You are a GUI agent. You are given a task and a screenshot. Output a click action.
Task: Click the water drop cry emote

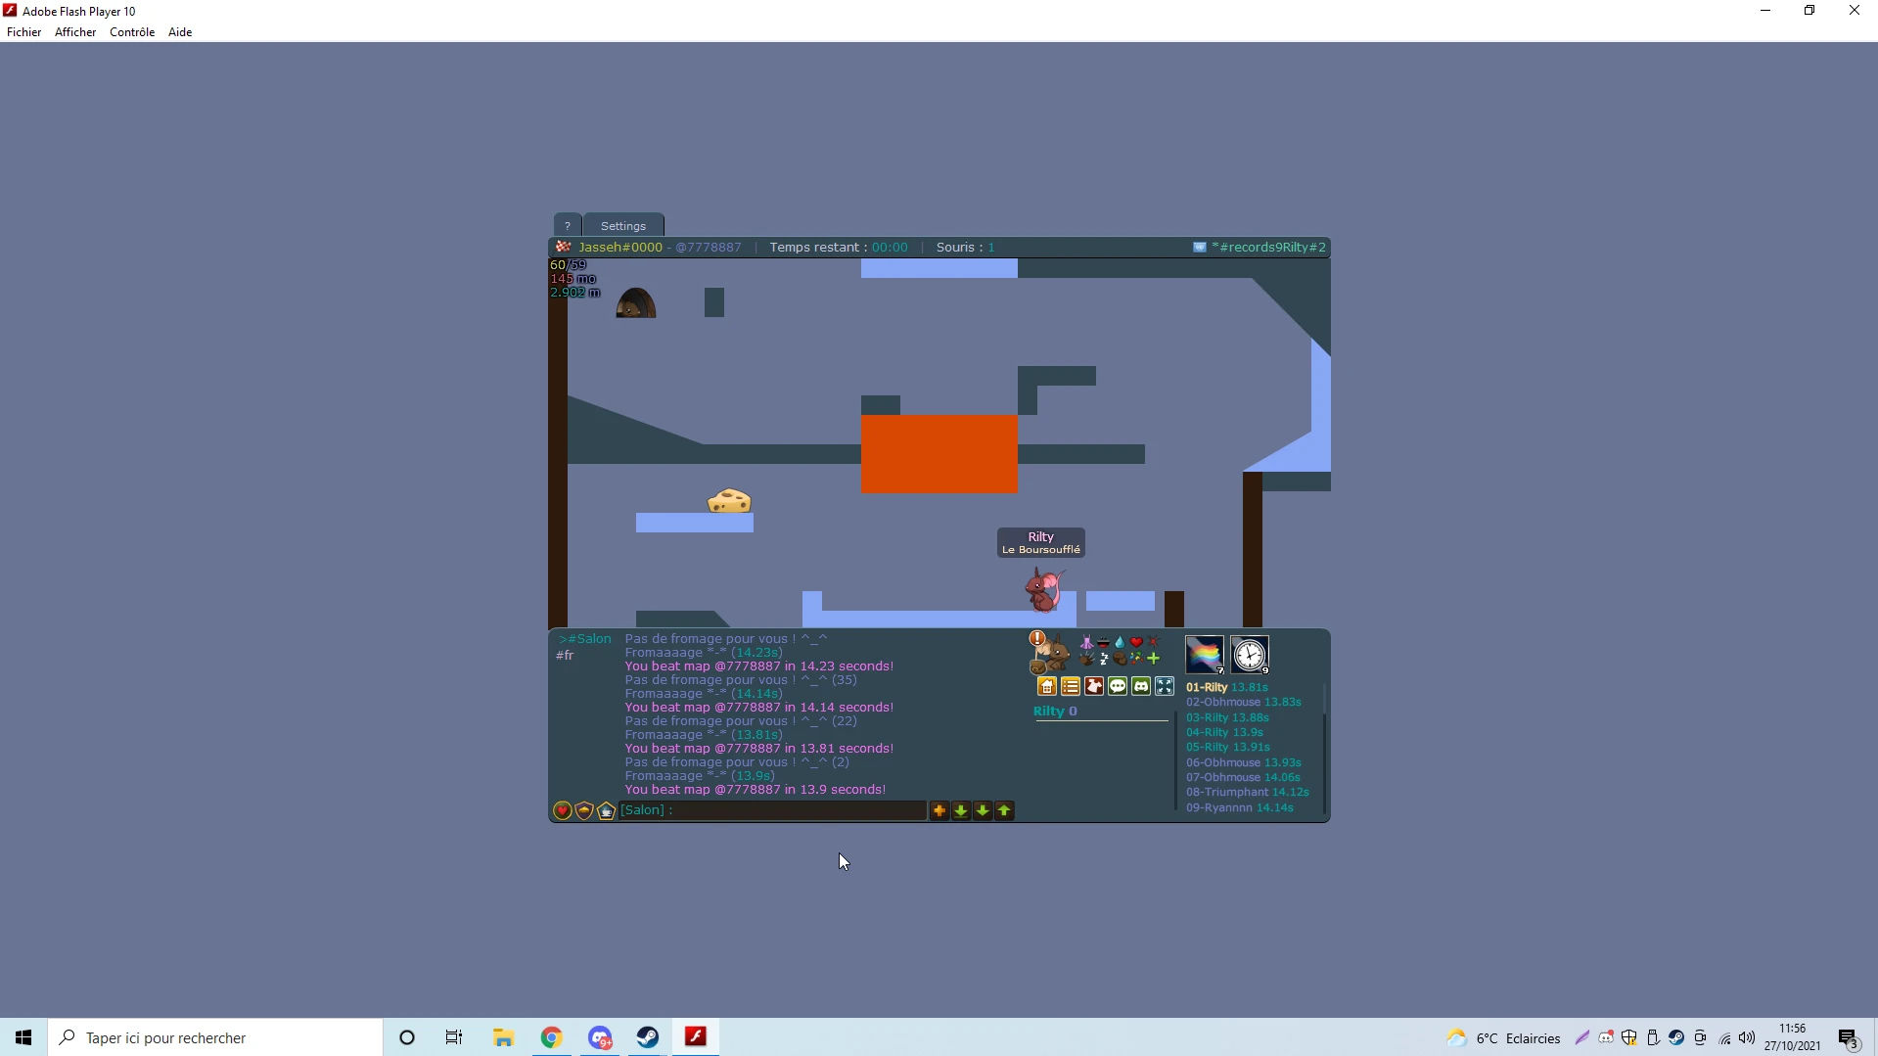[1120, 643]
